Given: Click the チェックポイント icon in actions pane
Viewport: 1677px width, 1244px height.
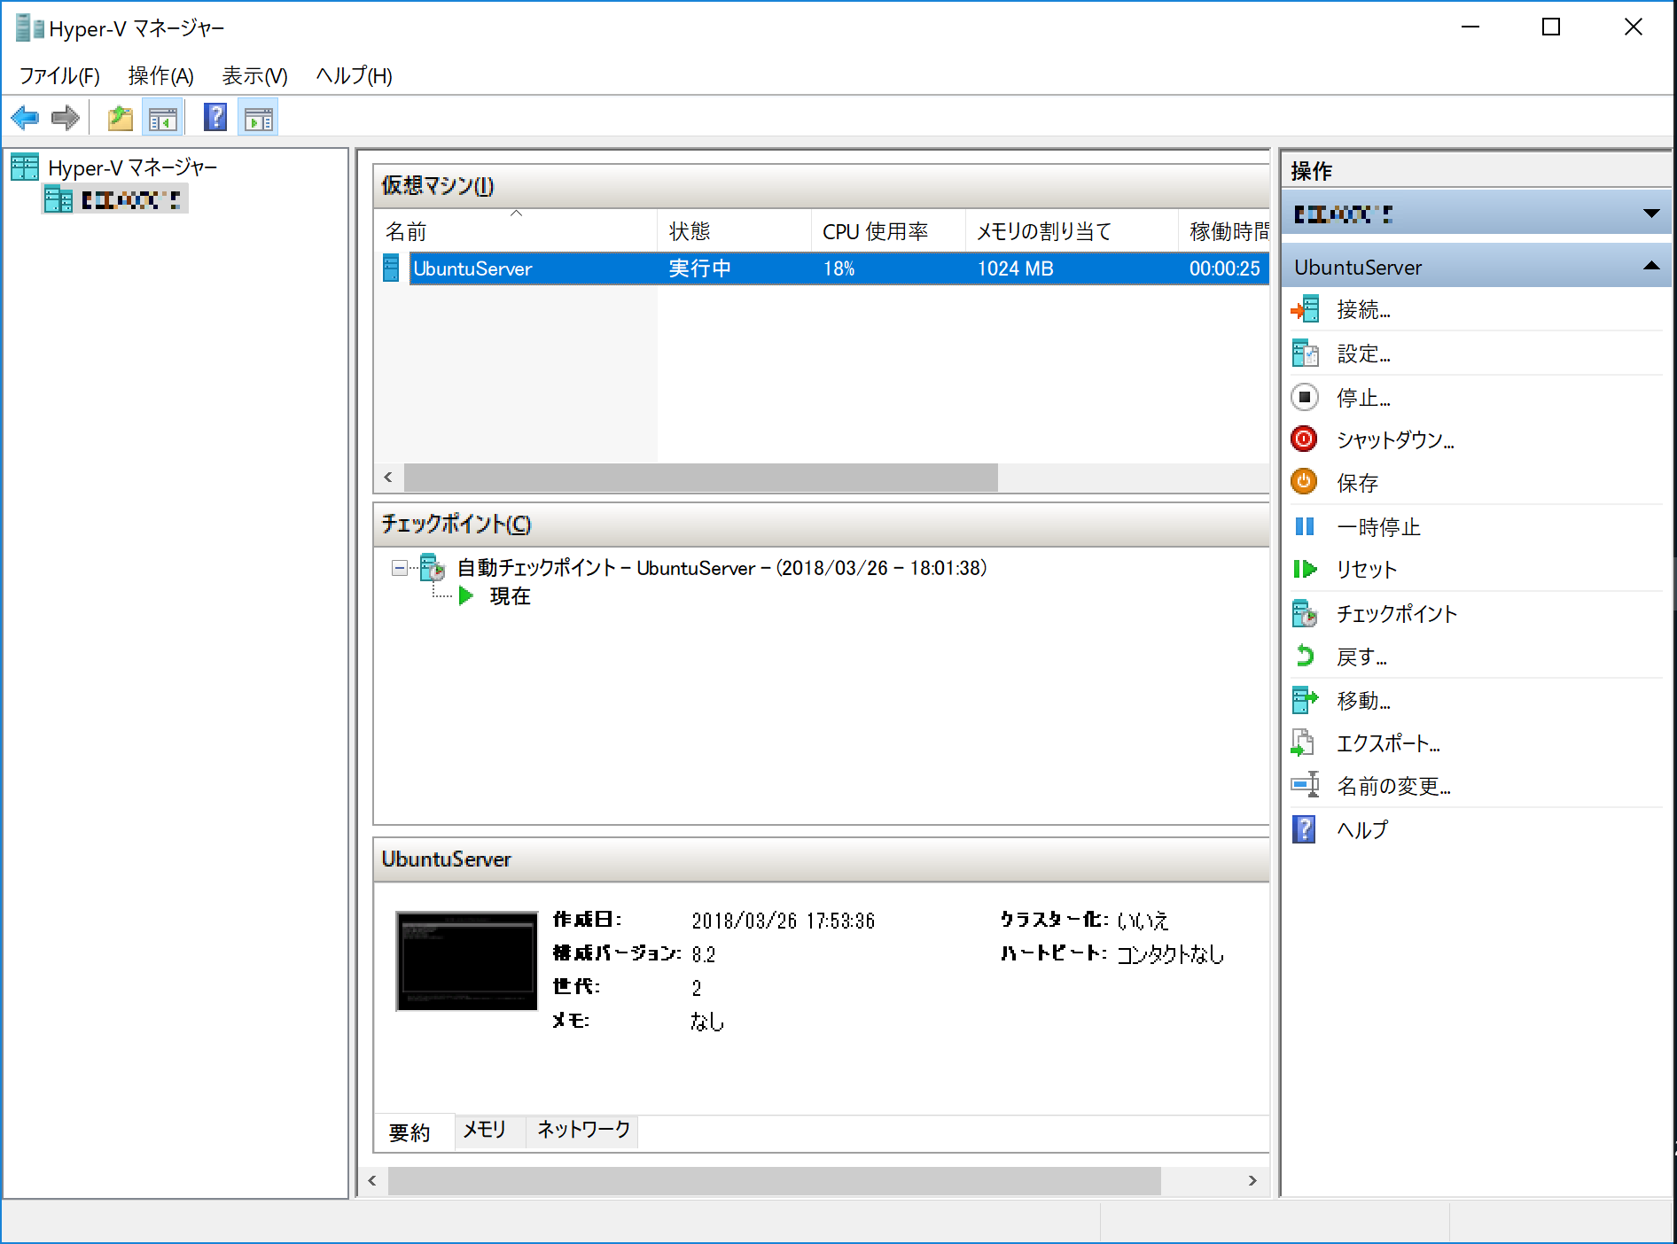Looking at the screenshot, I should [1305, 613].
